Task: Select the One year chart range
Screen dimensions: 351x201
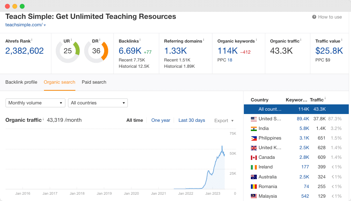Action: coord(161,120)
